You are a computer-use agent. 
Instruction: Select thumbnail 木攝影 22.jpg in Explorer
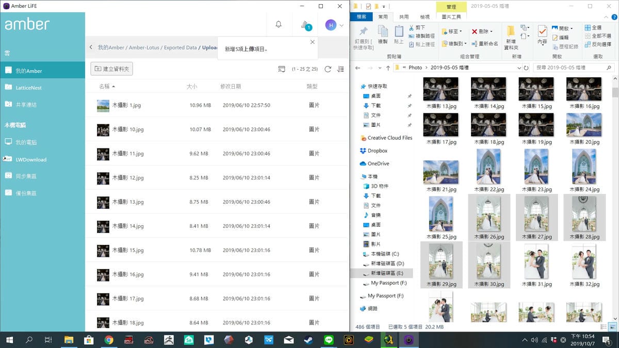[x=488, y=171]
